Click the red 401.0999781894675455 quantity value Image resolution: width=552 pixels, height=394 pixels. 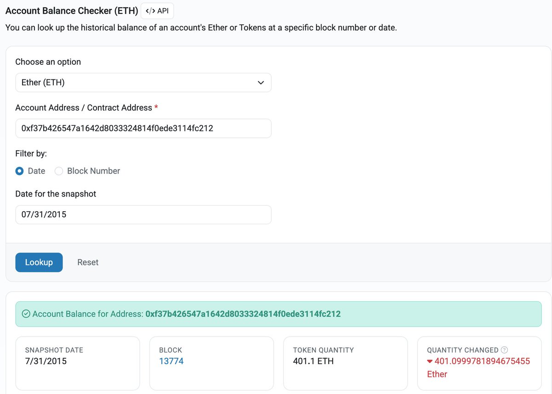point(482,361)
